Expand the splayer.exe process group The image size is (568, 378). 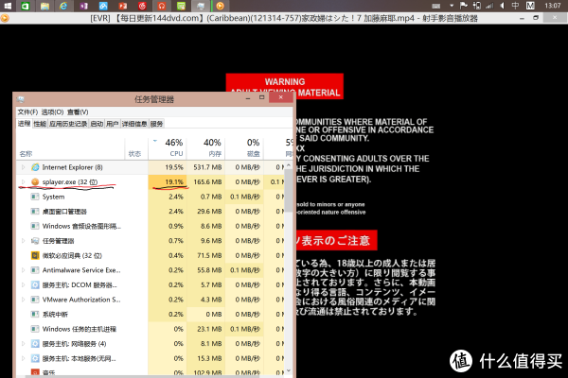(x=23, y=182)
